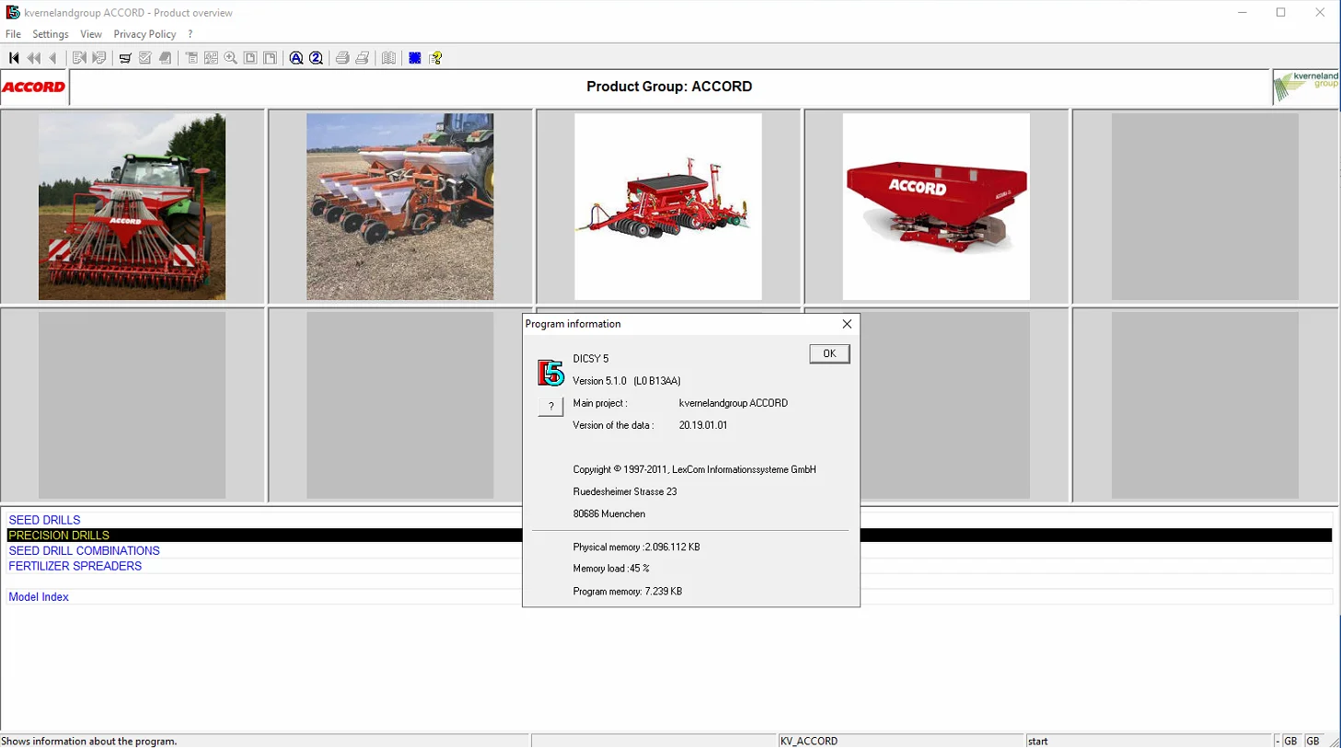This screenshot has width=1341, height=748.
Task: Click the yellow question mark help icon
Action: point(436,58)
